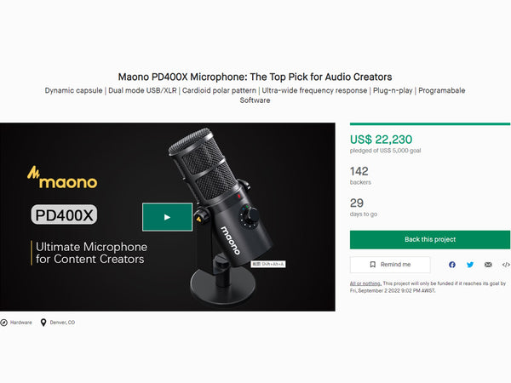
Task: Click the green funding progress bar
Action: point(430,124)
